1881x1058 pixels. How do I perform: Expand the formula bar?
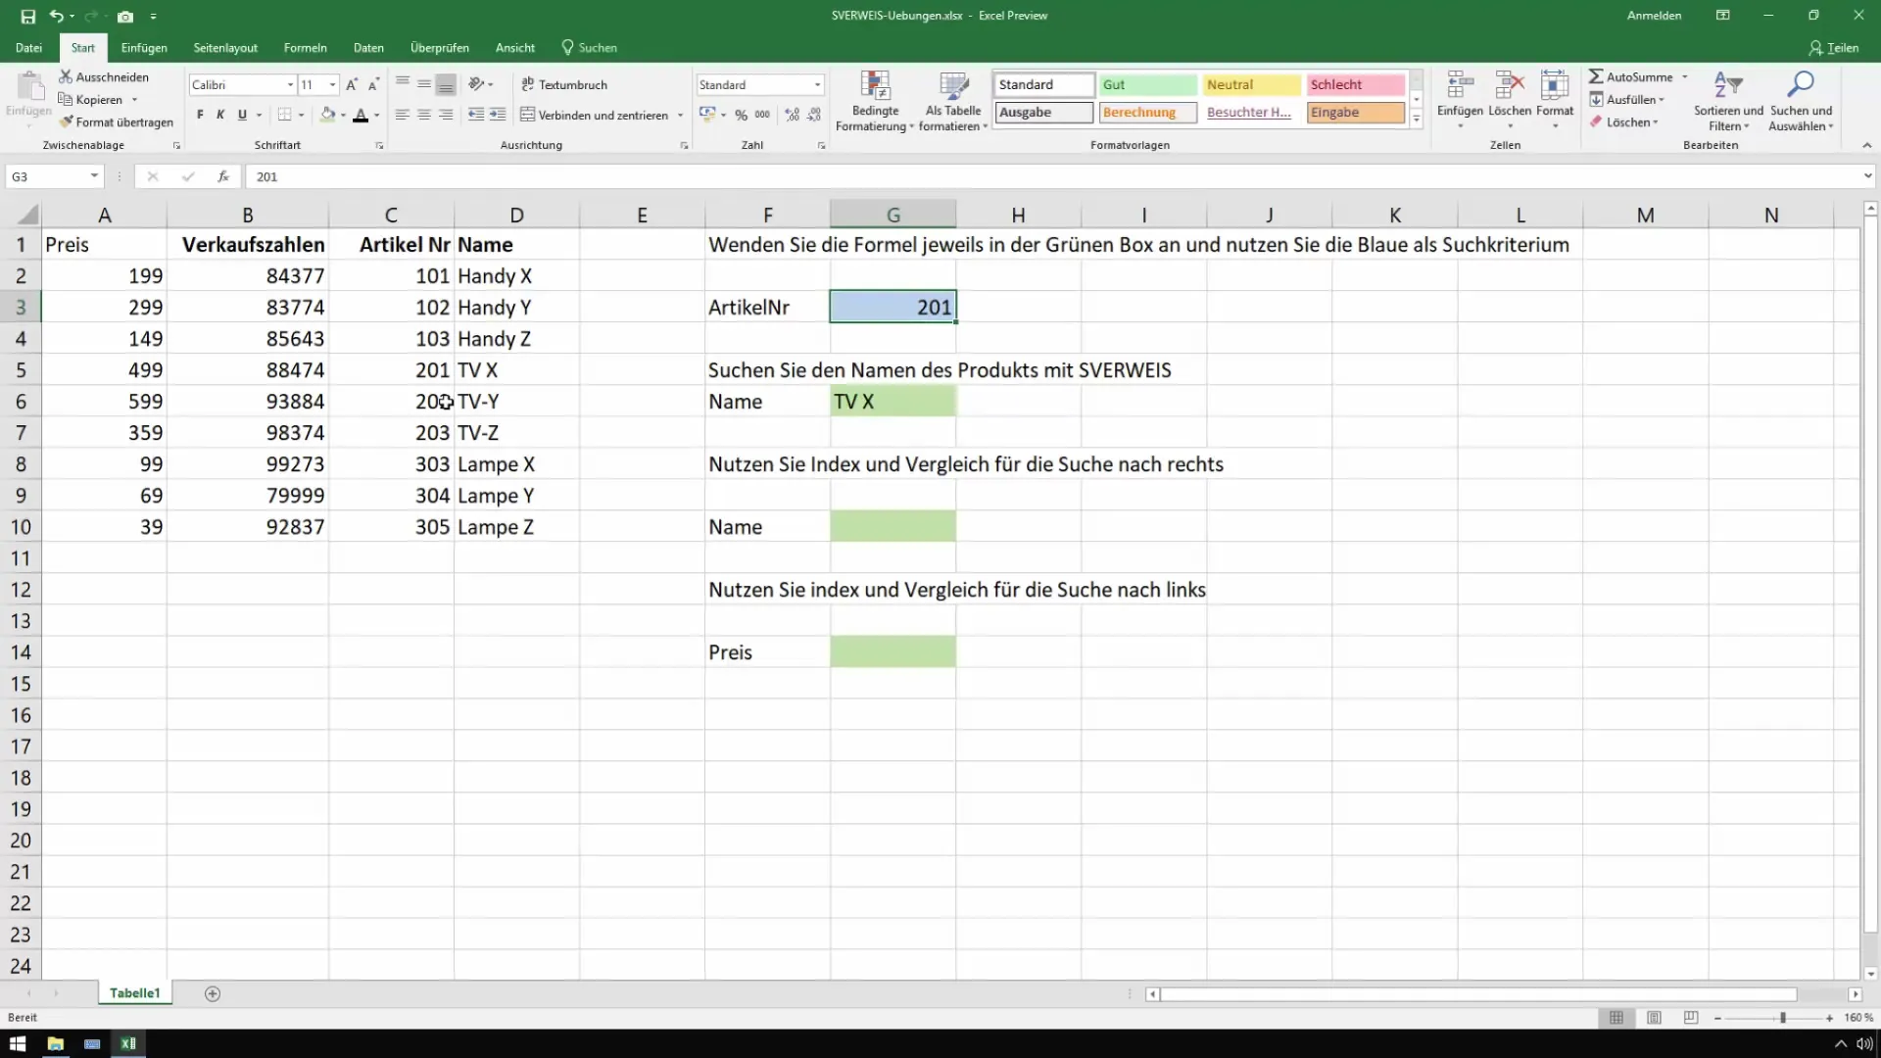pos(1867,176)
